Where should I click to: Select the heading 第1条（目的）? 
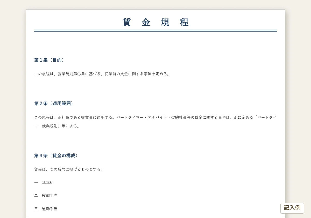tap(49, 60)
